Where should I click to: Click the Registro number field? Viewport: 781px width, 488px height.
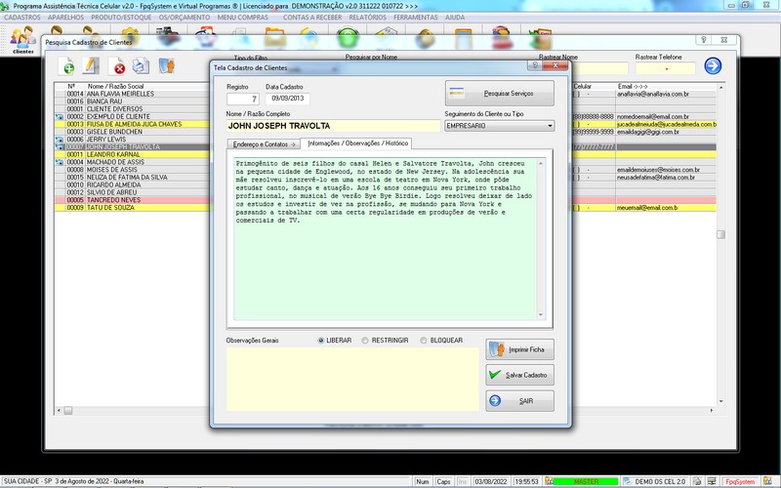[243, 99]
